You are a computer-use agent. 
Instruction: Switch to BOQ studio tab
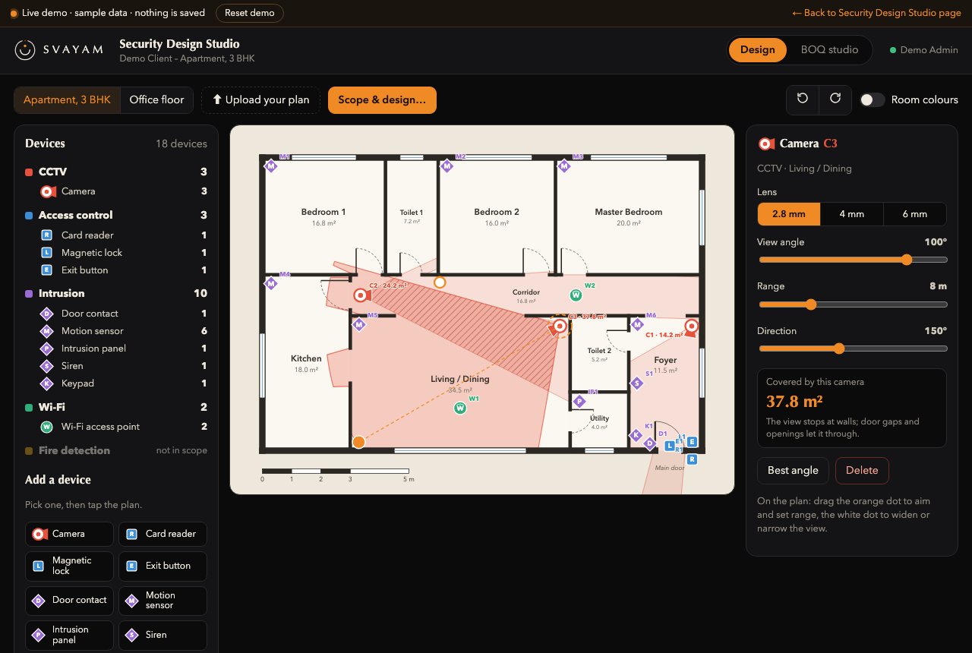point(829,50)
